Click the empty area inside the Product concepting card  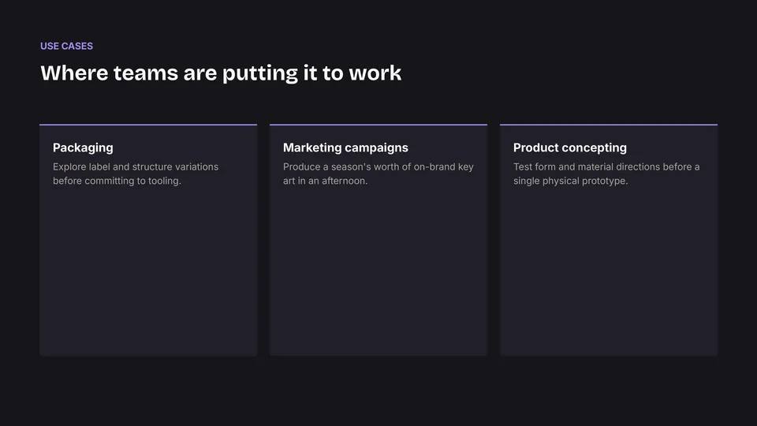(x=609, y=271)
